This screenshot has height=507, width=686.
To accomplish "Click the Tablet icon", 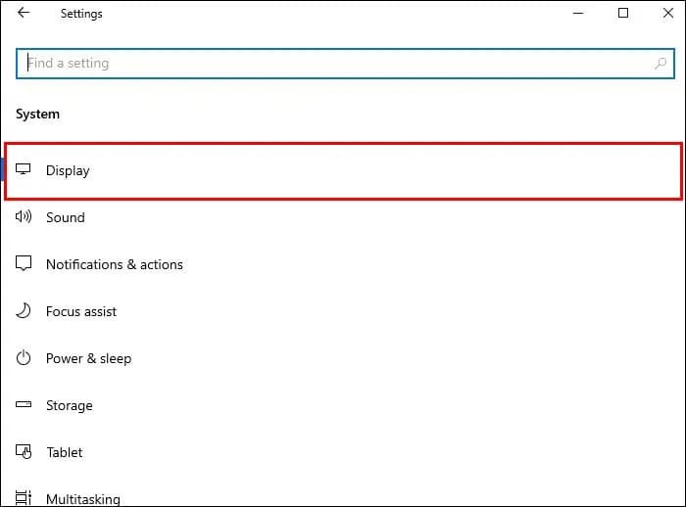I will (x=24, y=451).
